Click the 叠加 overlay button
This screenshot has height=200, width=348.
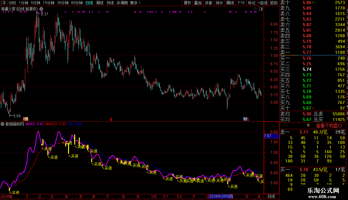198,3
